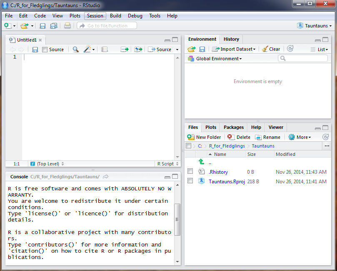337x271 pixels.
Task: Open the More actions dropdown in Files
Action: pyautogui.click(x=300, y=137)
